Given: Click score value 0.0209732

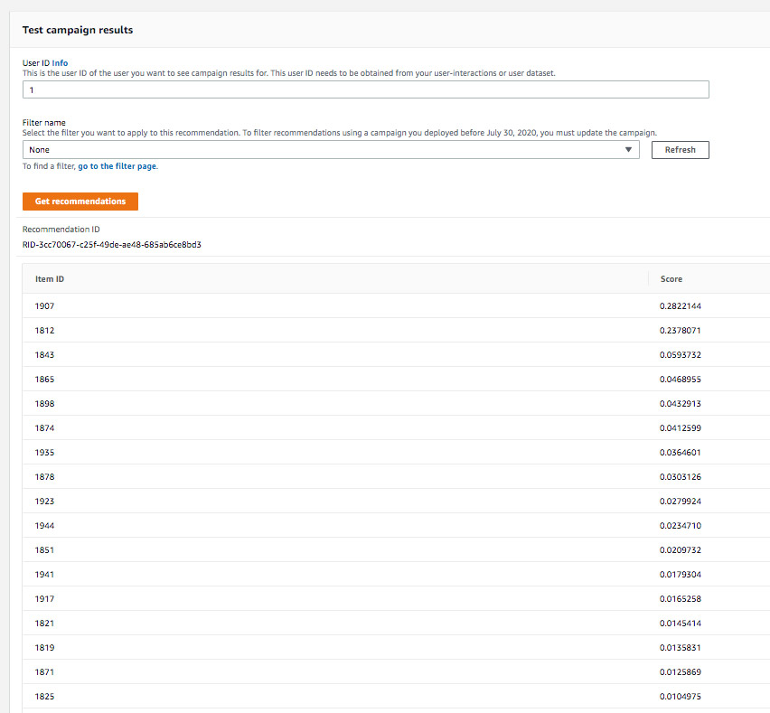Looking at the screenshot, I should [x=681, y=550].
